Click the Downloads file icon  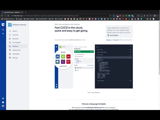(x=10, y=54)
